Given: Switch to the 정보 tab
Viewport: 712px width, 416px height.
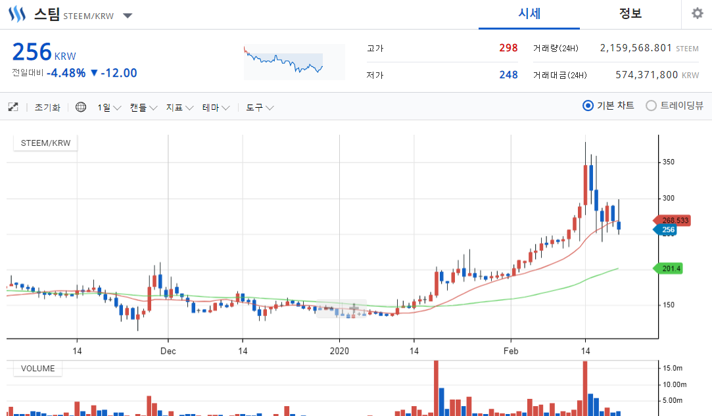Looking at the screenshot, I should pyautogui.click(x=630, y=14).
